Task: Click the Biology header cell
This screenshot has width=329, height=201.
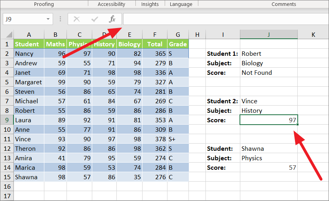Action: 129,44
